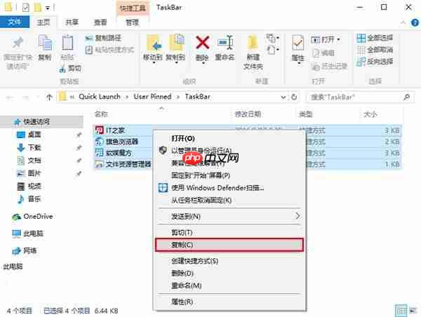Sort by the Name (名称) column header

(x=101, y=114)
